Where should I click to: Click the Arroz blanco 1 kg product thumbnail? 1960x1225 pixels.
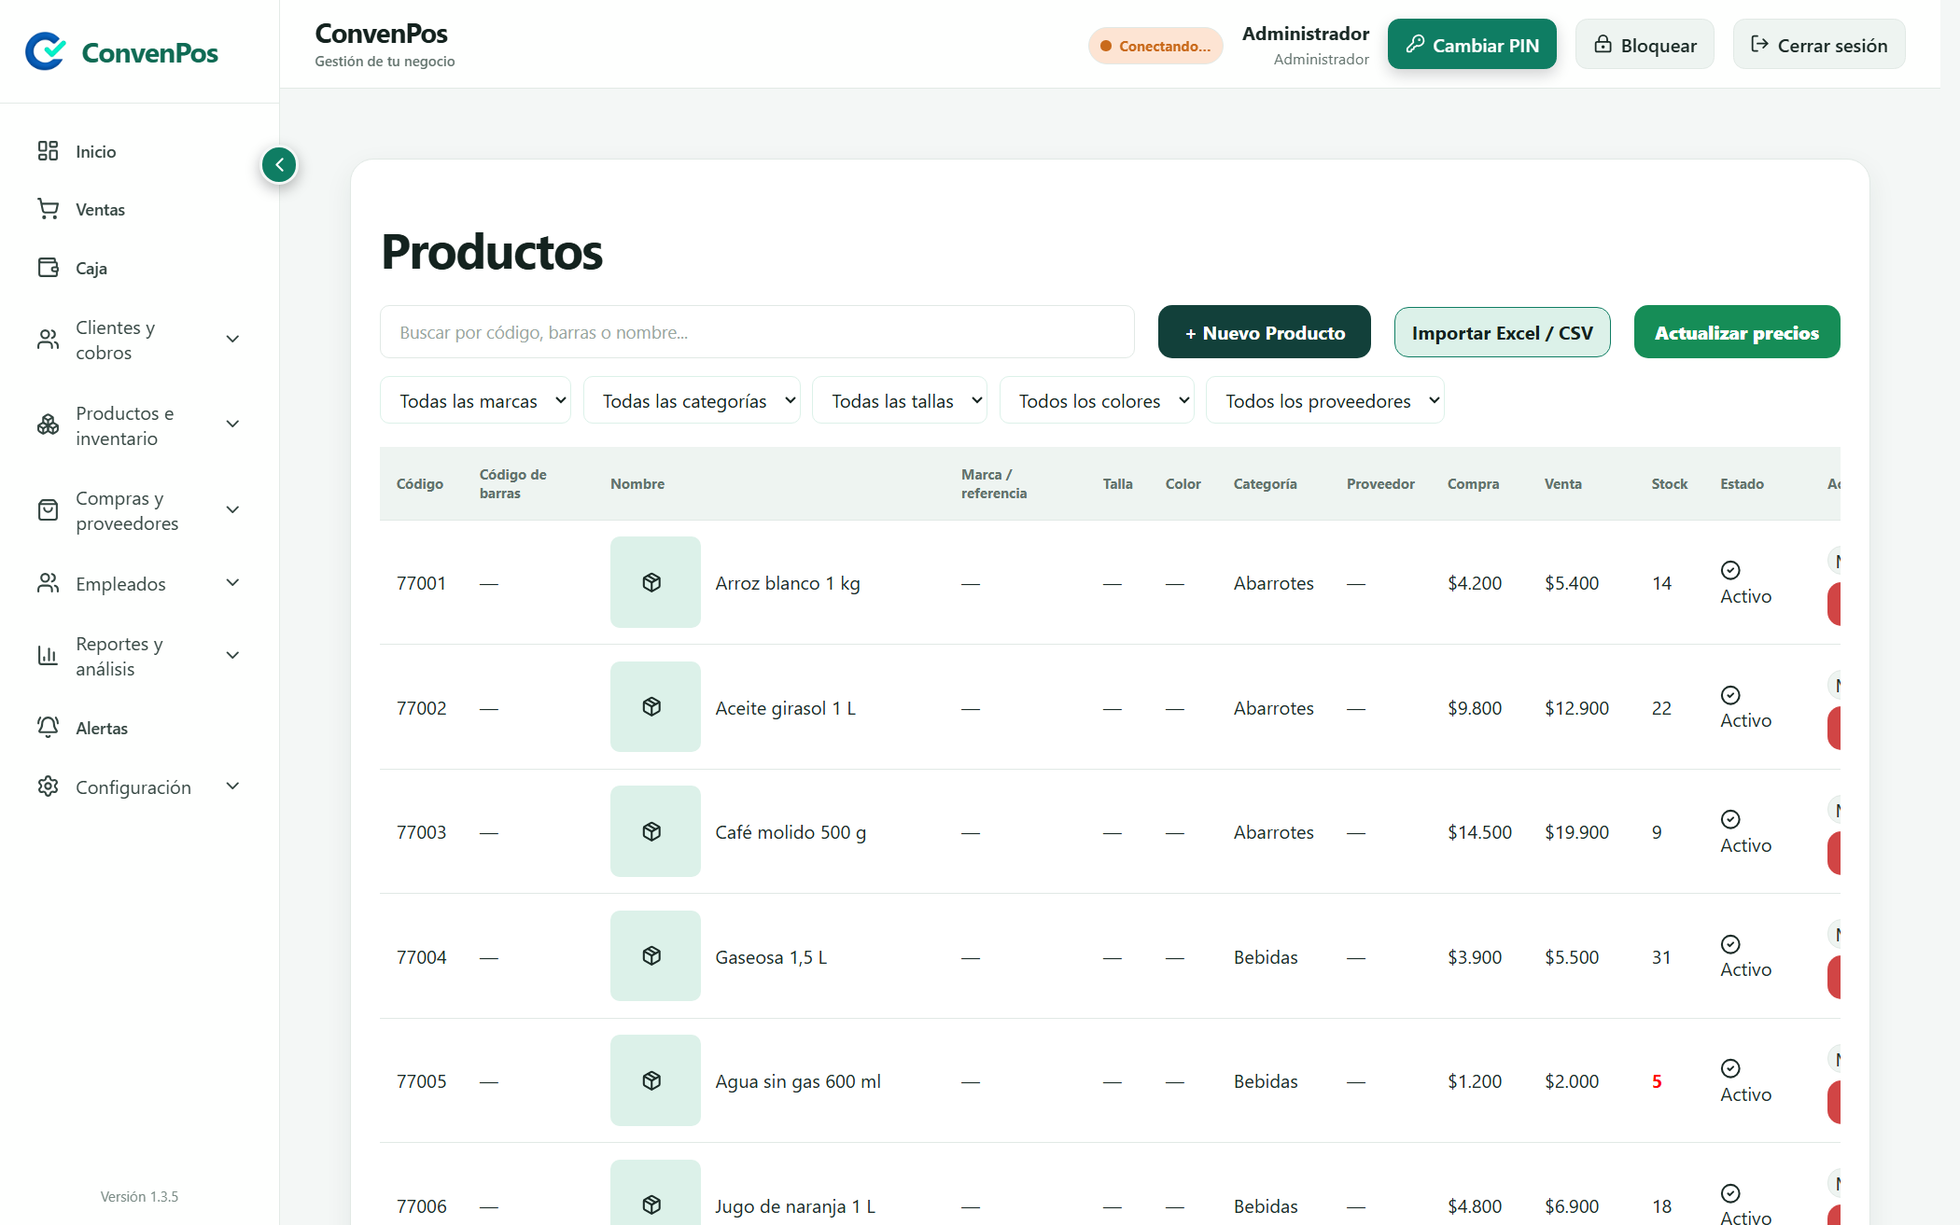tap(655, 582)
